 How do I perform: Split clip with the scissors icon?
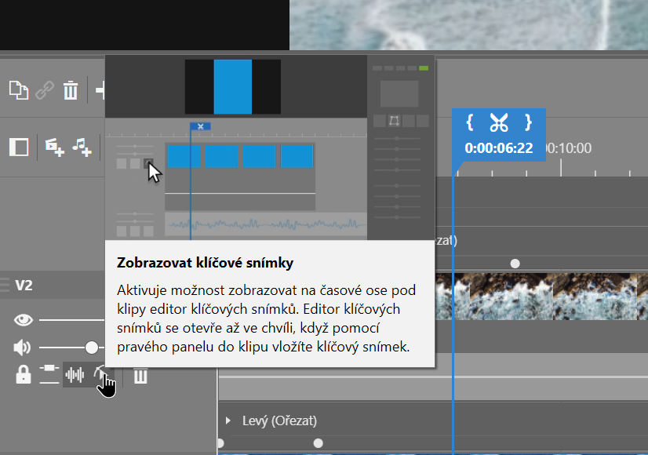(x=499, y=122)
